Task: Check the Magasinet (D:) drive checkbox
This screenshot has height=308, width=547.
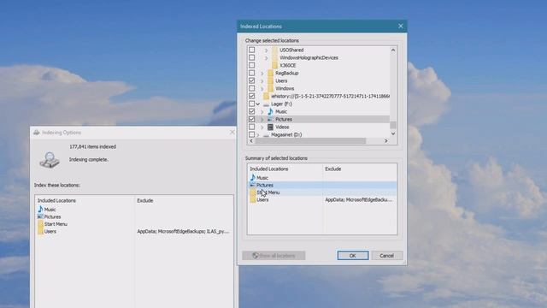Action: click(251, 134)
